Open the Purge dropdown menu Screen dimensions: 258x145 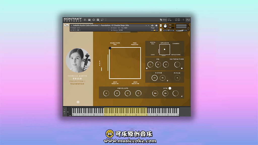click(154, 28)
